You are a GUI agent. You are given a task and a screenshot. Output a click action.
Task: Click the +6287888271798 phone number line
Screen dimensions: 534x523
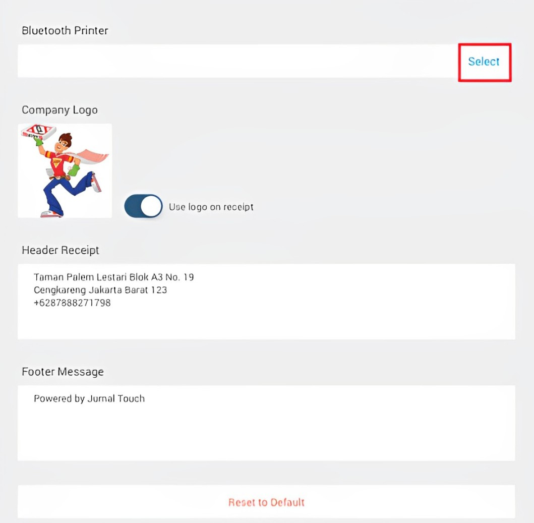[x=72, y=303]
